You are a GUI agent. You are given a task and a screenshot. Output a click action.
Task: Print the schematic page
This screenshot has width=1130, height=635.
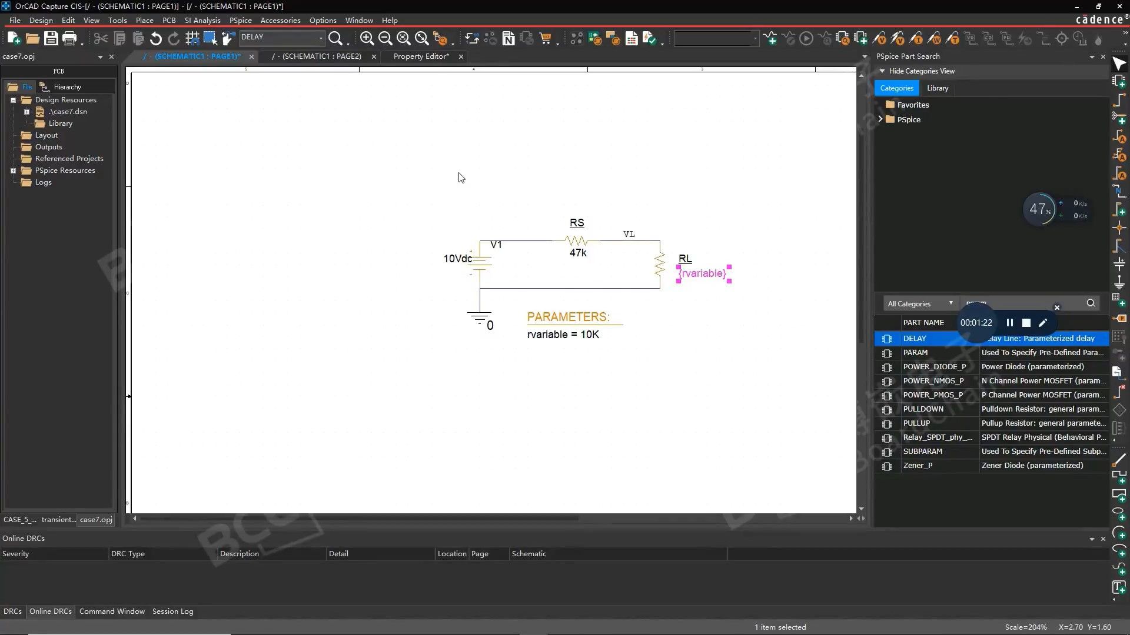[69, 39]
